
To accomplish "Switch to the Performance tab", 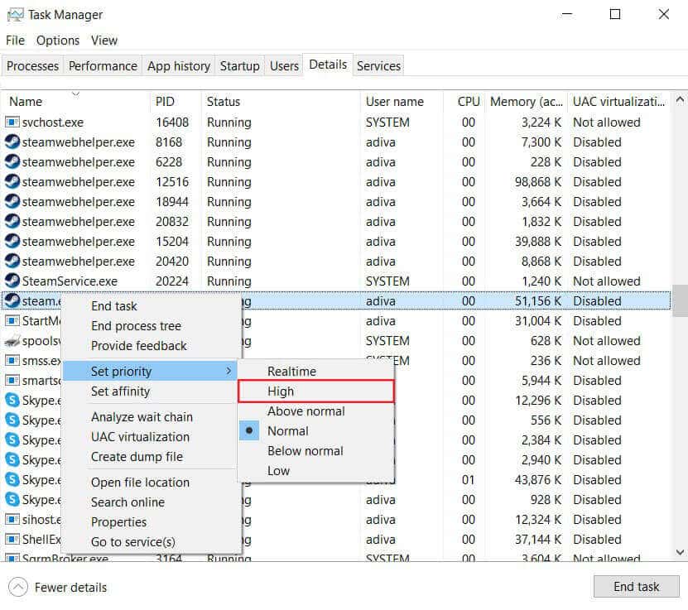I will [103, 65].
